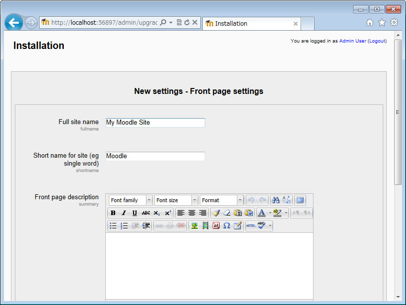Toggle strikethrough text formatting
This screenshot has height=305, width=406.
coord(146,213)
